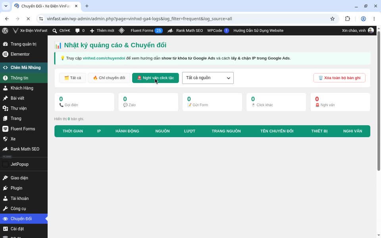Select Chỉ chuyển đổi filter tab

click(x=109, y=78)
